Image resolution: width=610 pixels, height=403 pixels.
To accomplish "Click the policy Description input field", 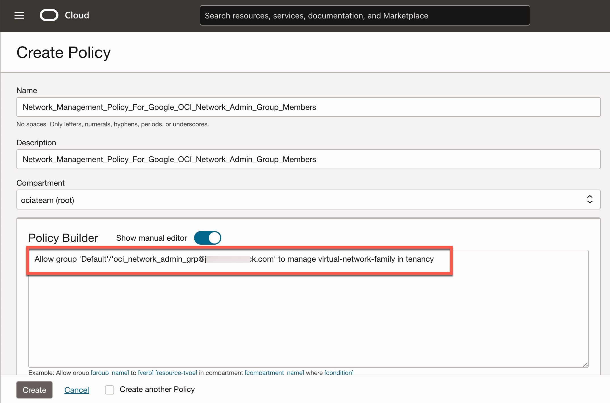I will [x=308, y=159].
